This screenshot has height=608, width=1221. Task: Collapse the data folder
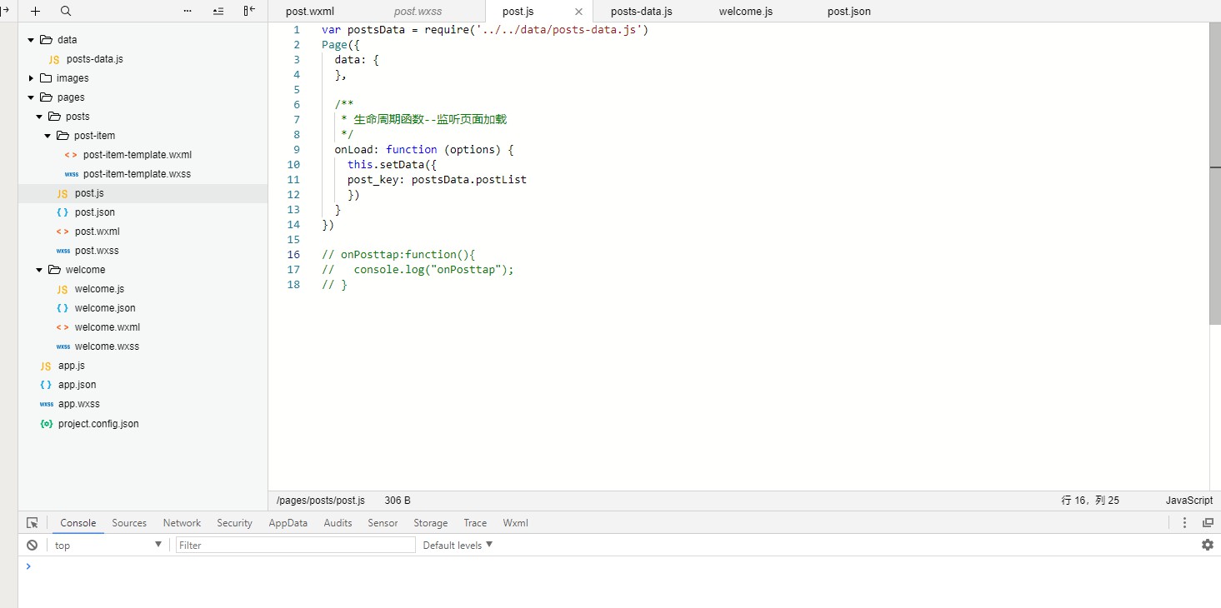pos(31,40)
